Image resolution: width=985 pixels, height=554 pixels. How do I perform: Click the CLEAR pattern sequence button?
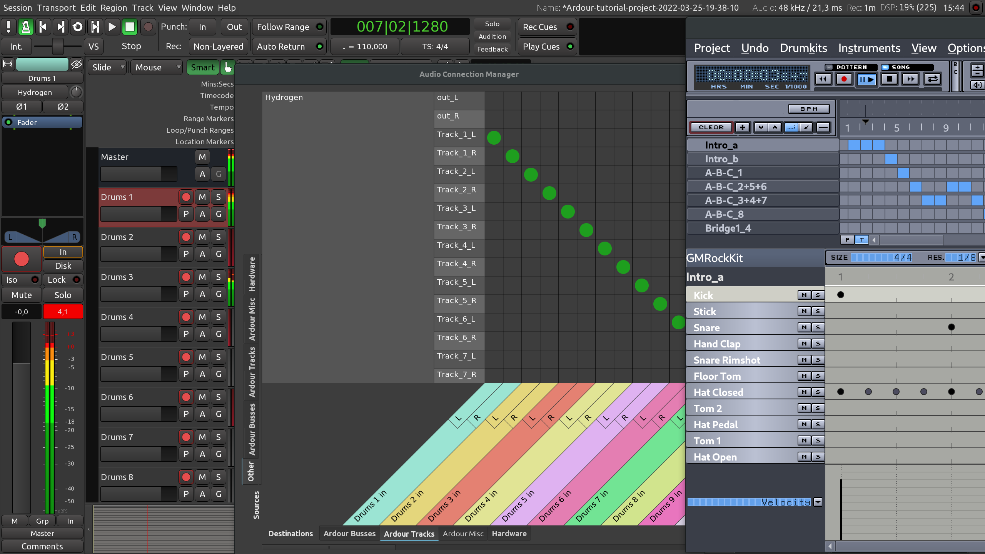point(711,127)
